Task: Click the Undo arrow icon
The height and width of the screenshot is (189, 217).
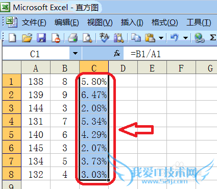Action: (x=175, y=37)
